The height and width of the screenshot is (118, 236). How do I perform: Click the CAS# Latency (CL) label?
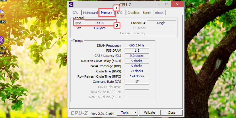tap(108, 56)
